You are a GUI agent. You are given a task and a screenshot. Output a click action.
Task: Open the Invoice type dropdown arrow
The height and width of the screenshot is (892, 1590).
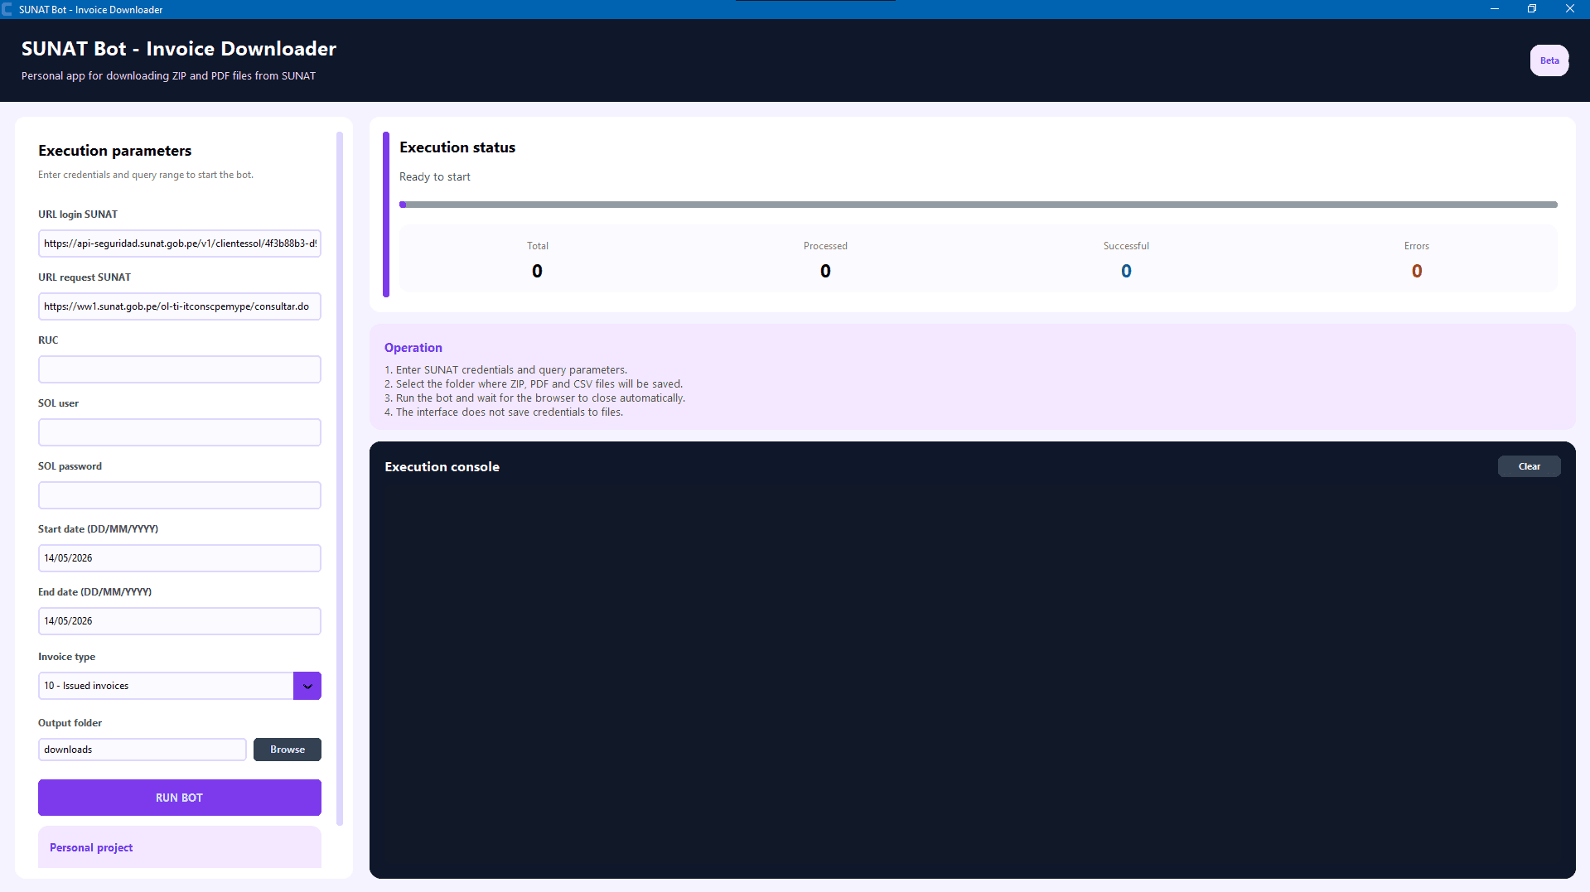point(307,686)
